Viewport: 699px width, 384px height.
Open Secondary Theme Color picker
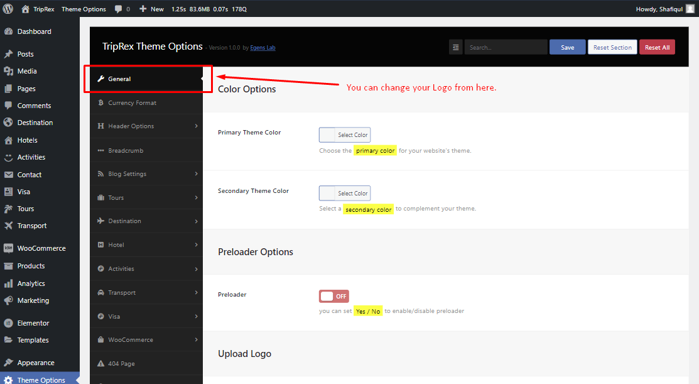click(345, 193)
